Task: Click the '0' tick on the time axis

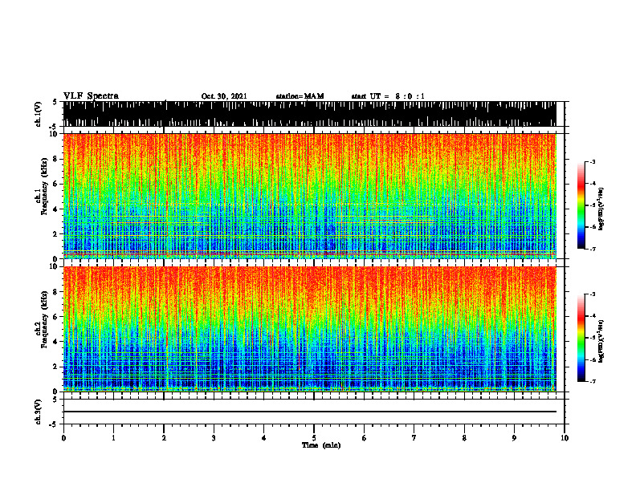Action: pos(63,438)
